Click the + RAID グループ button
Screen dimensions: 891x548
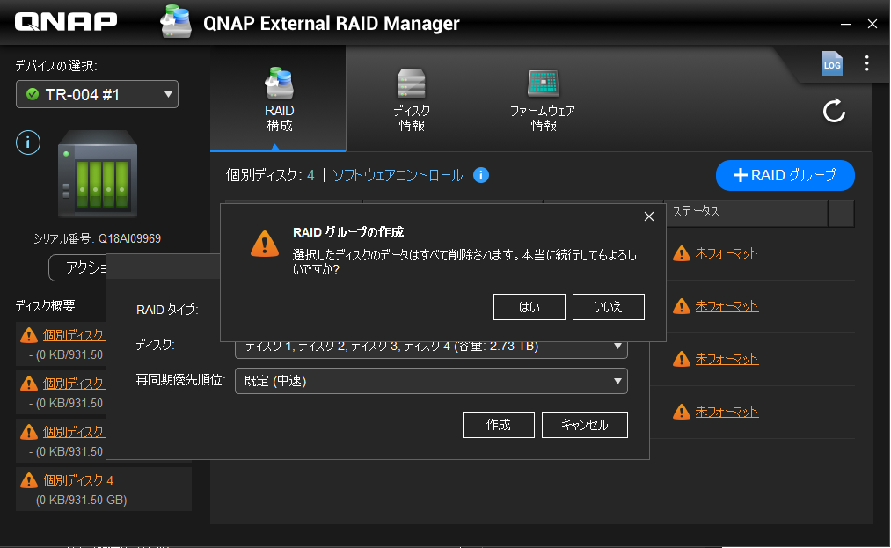[x=785, y=175]
